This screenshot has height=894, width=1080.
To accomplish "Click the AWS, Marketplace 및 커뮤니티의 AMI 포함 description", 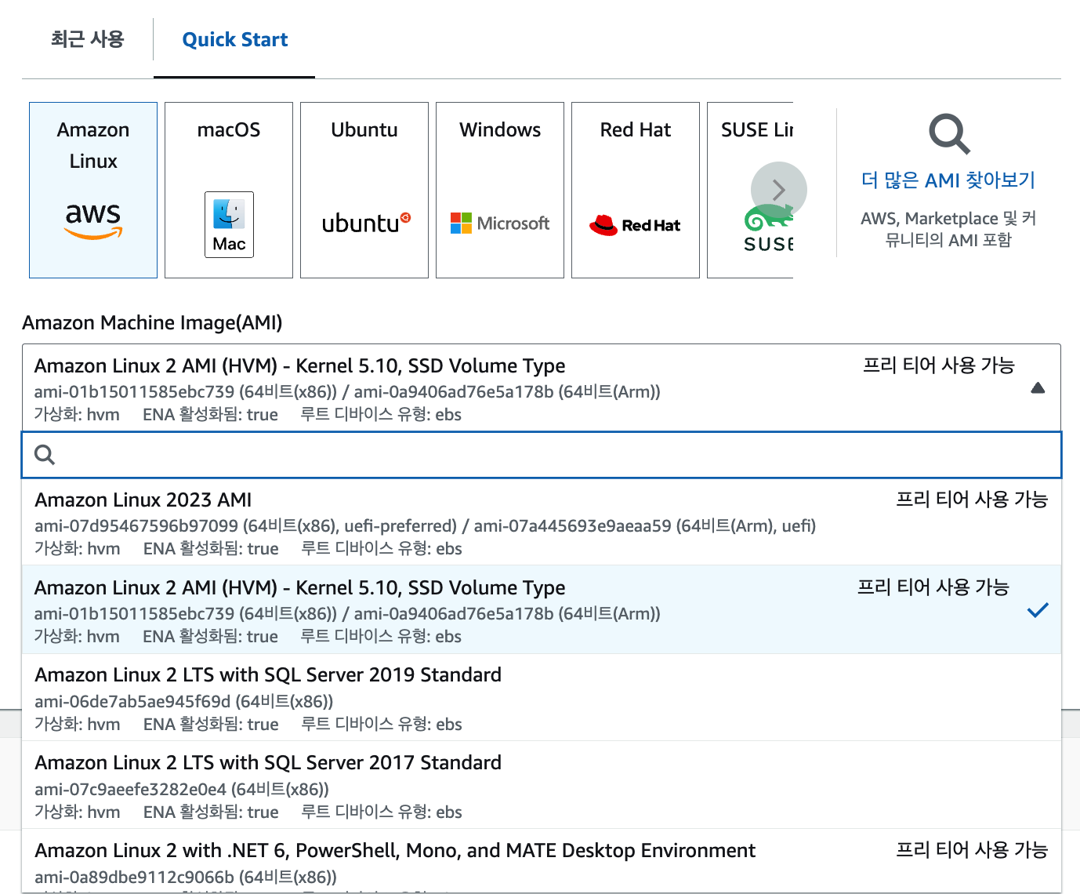I will pyautogui.click(x=948, y=229).
